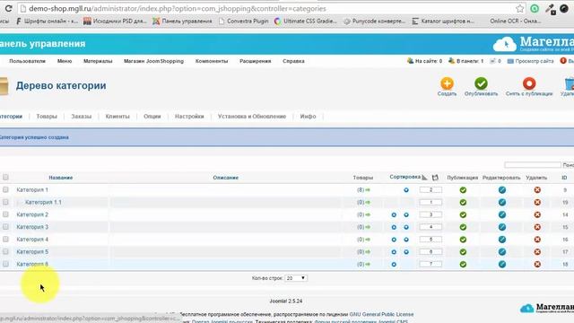The image size is (574, 323).
Task: Delete Категория 5 with red cross icon
Action: click(537, 252)
